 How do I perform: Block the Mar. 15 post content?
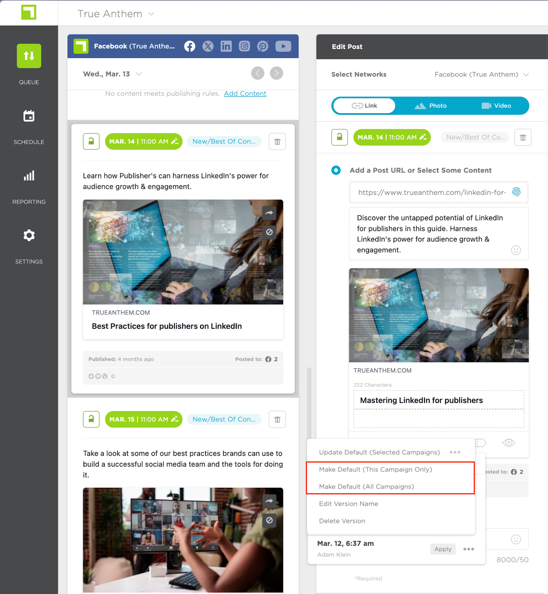[269, 520]
